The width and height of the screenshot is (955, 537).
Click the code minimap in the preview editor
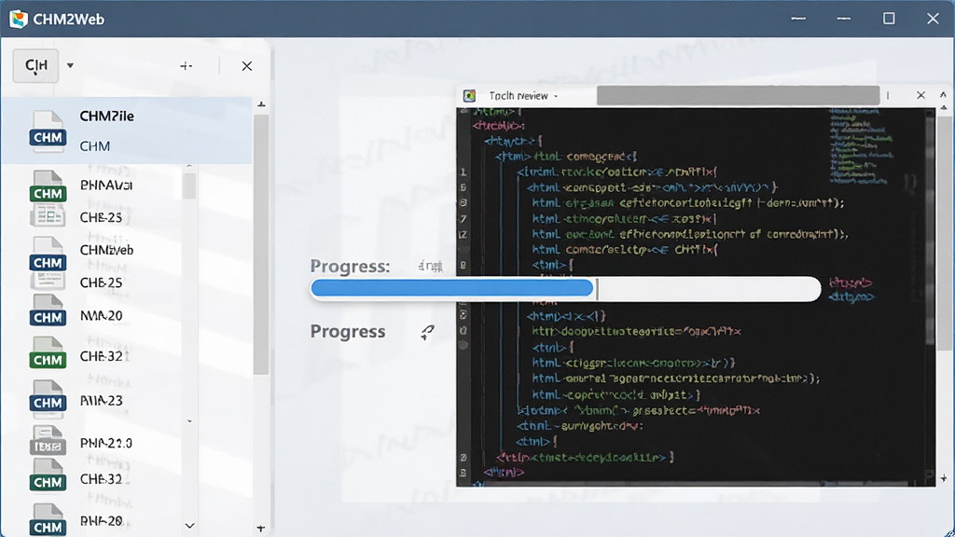pyautogui.click(x=860, y=146)
